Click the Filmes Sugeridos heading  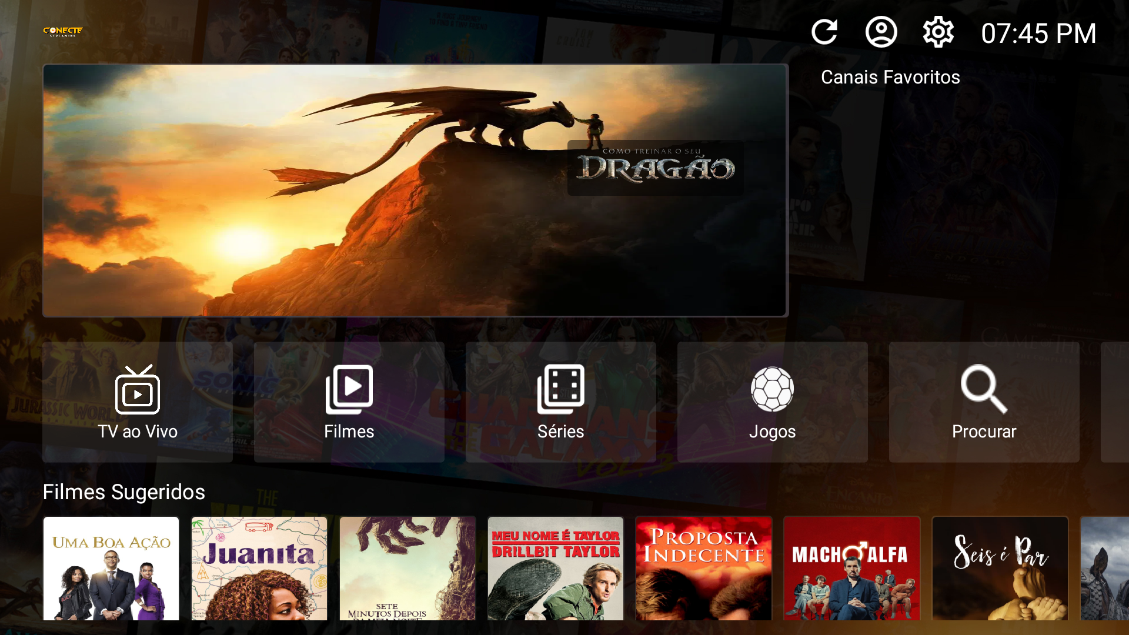[124, 492]
